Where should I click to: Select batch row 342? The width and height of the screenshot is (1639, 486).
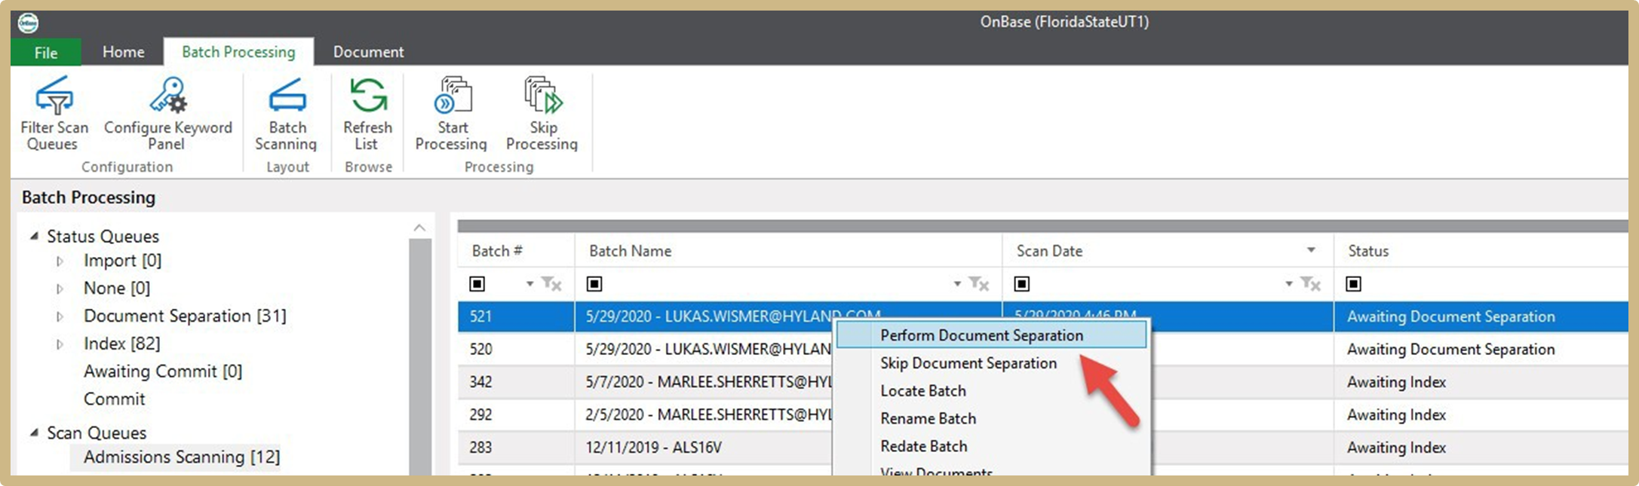pyautogui.click(x=1042, y=382)
